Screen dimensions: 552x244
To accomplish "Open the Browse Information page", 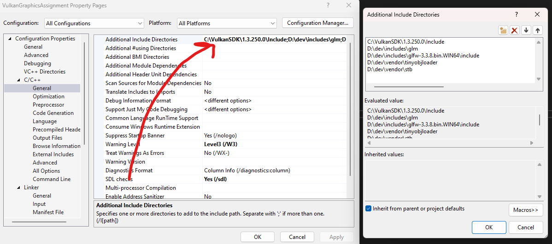I will pyautogui.click(x=56, y=146).
